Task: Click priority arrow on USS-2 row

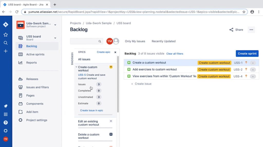Action: (246, 69)
